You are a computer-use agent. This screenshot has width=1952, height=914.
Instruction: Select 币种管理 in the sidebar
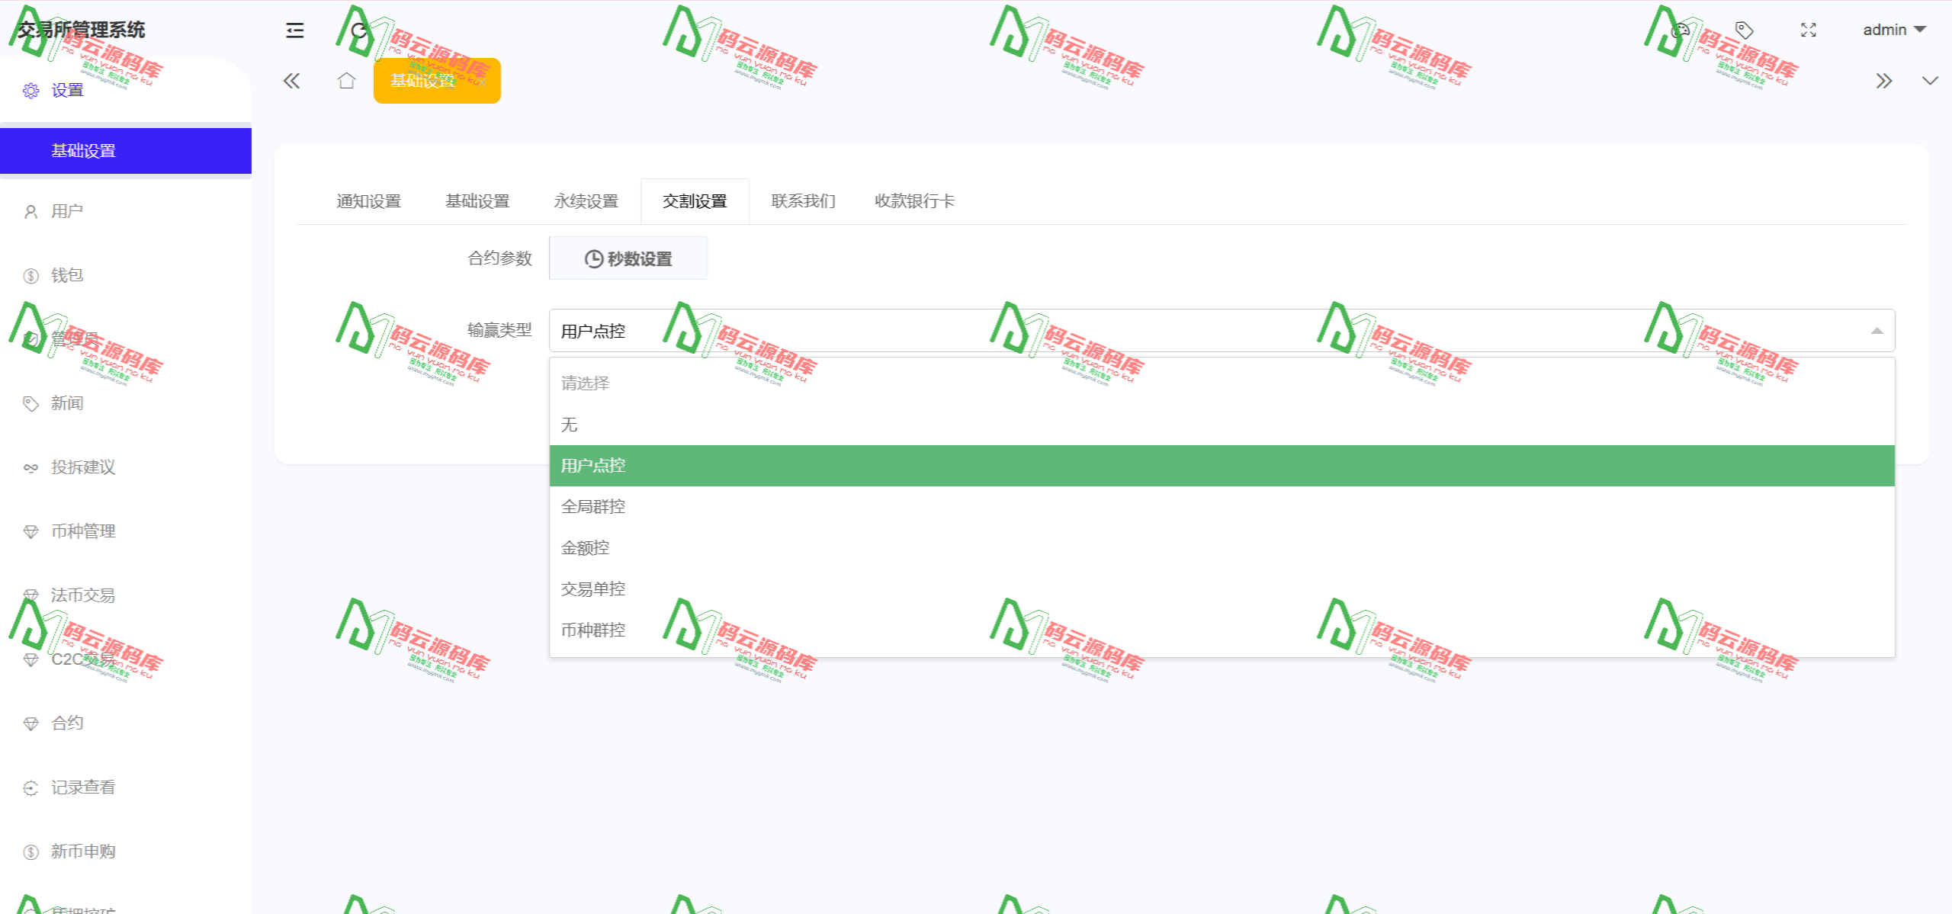(83, 531)
